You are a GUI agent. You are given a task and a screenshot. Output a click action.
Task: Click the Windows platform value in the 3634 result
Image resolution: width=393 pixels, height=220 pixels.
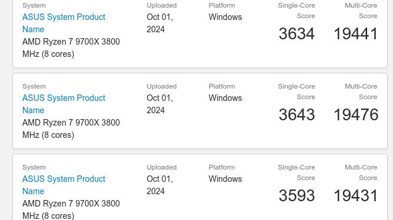[225, 17]
